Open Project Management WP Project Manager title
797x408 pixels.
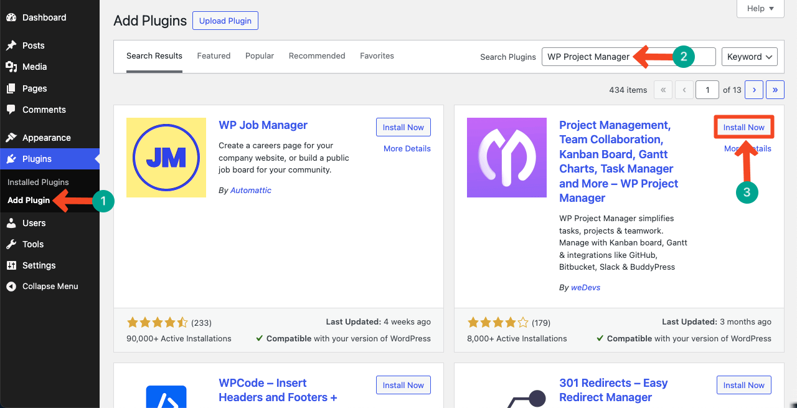[619, 161]
